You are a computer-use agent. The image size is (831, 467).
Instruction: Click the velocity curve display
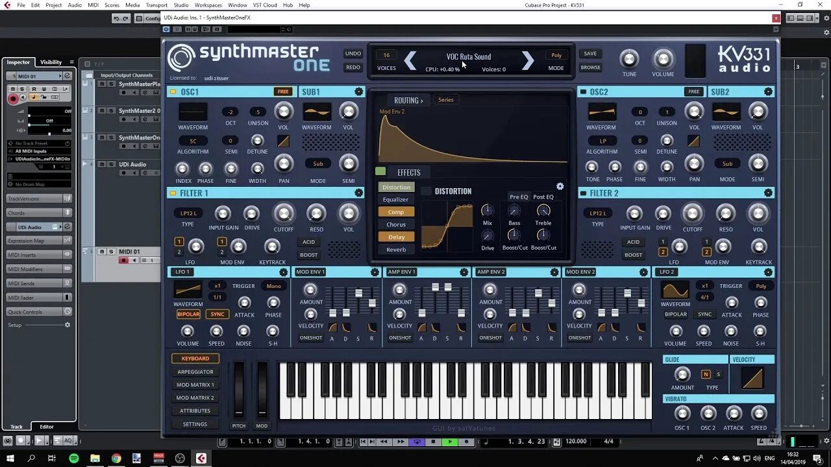(752, 377)
